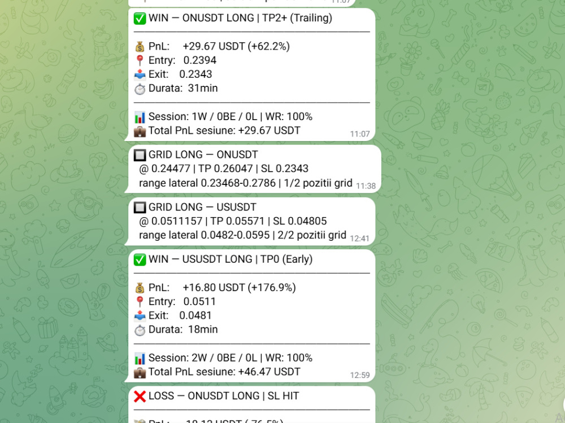
Task: Select the '+16.80 USDT (+176.9%)' PnL value
Action: [239, 288]
